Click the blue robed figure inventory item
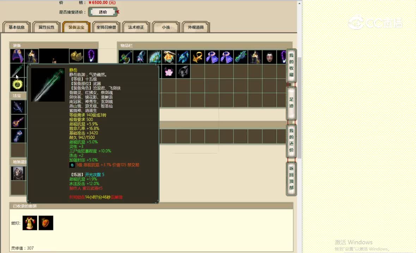The width and height of the screenshot is (416, 253). pyautogui.click(x=140, y=57)
